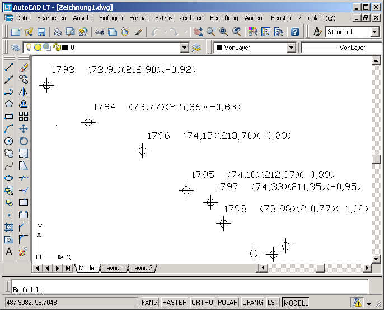Open the Layer Properties Manager icon
The height and width of the screenshot is (310, 384).
[x=16, y=47]
